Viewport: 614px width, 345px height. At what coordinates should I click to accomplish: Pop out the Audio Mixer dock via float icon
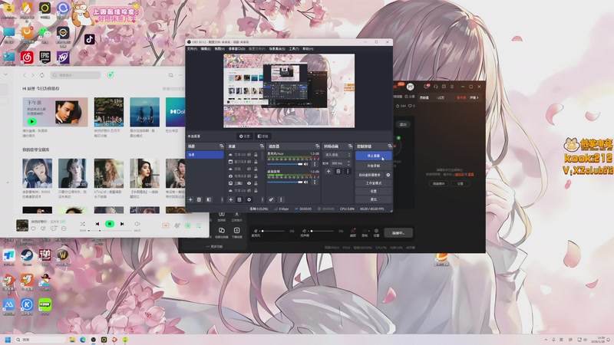317,146
